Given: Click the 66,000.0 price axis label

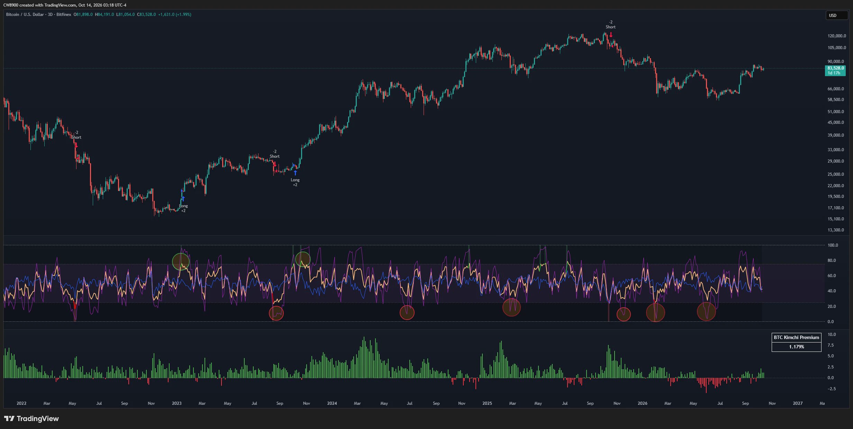Looking at the screenshot, I should (x=836, y=89).
